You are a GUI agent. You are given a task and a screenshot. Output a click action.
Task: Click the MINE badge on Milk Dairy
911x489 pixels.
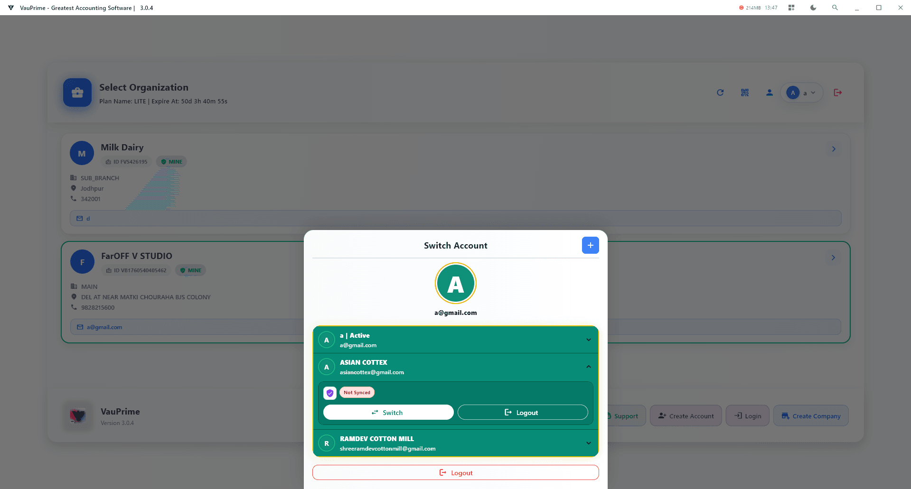pyautogui.click(x=171, y=162)
